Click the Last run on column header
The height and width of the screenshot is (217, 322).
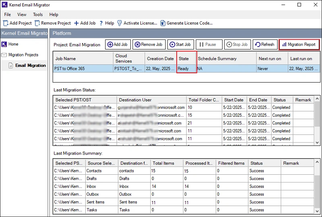click(x=304, y=58)
